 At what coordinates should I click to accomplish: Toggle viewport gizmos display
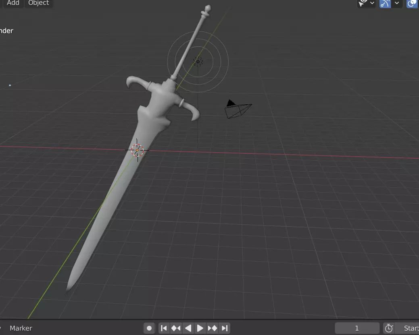[x=385, y=4]
